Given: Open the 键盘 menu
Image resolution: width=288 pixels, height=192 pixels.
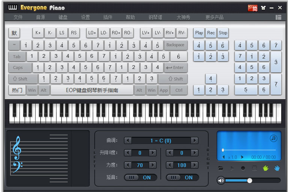Looking at the screenshot, I should [63, 17].
